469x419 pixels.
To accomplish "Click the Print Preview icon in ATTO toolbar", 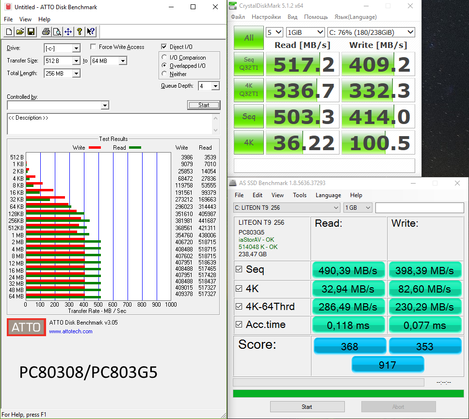I will (57, 31).
